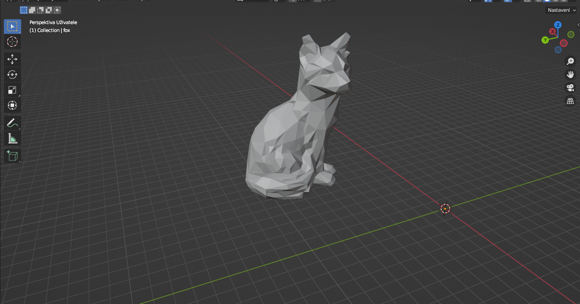Select the Annotate tool
The width and height of the screenshot is (580, 304).
point(12,123)
